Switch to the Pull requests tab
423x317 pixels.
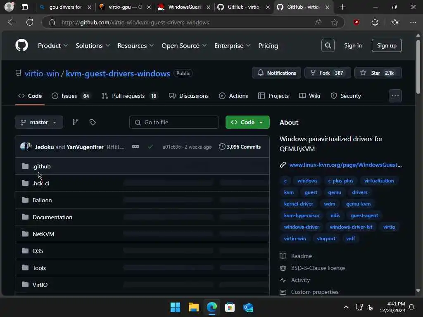click(x=130, y=96)
